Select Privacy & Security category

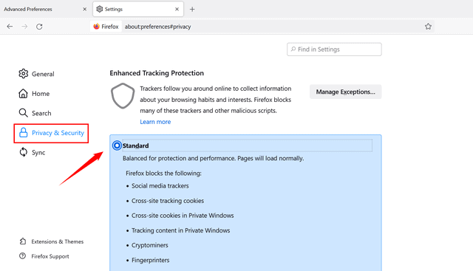point(51,133)
